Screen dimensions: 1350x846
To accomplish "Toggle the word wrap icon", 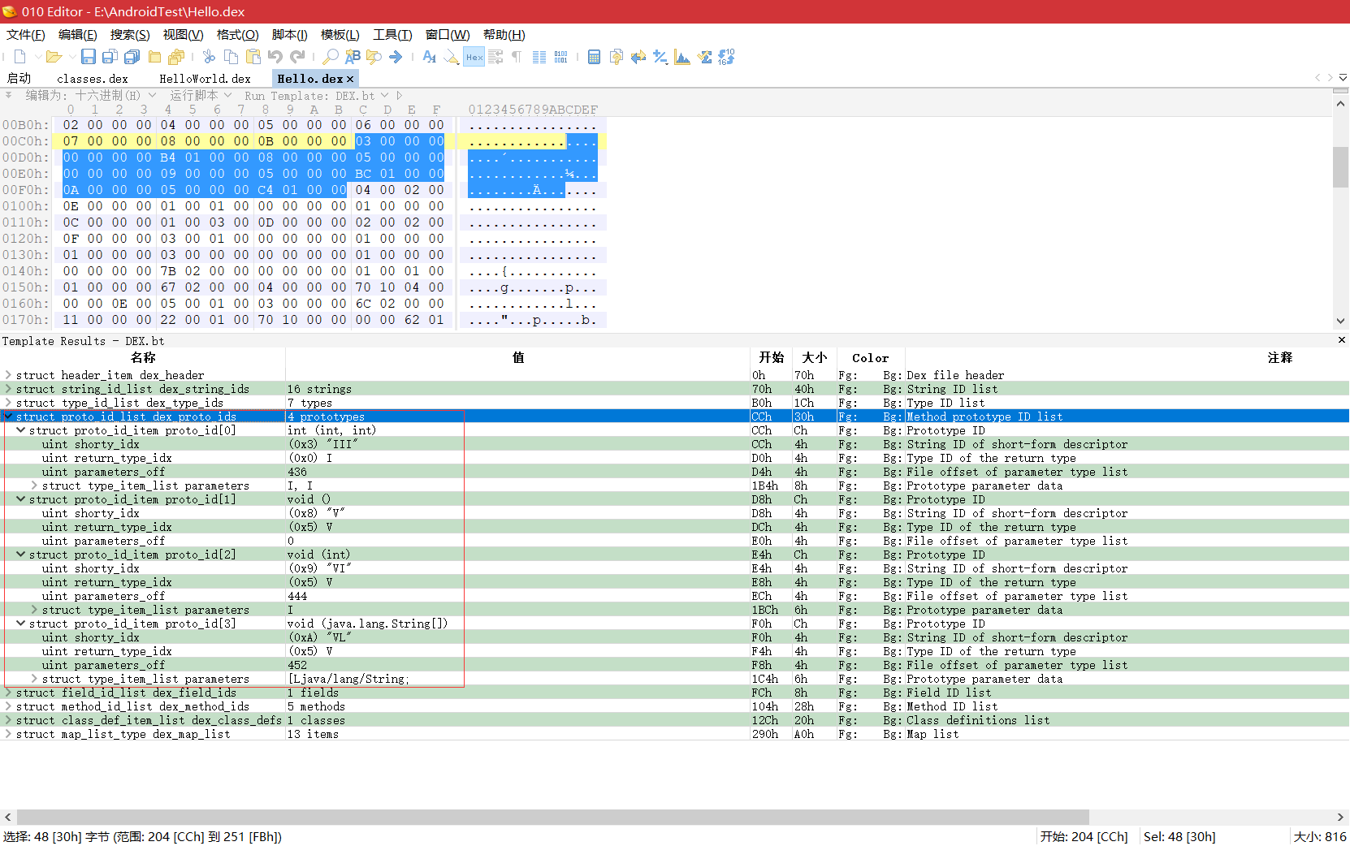I will (x=495, y=57).
